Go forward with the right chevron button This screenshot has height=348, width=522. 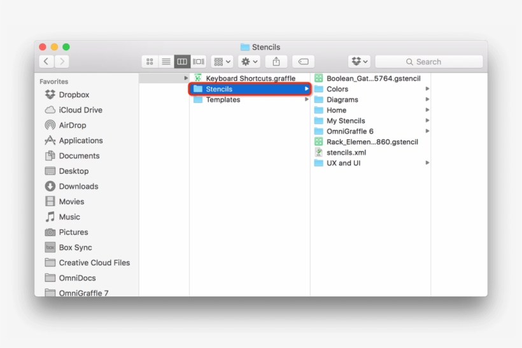62,62
